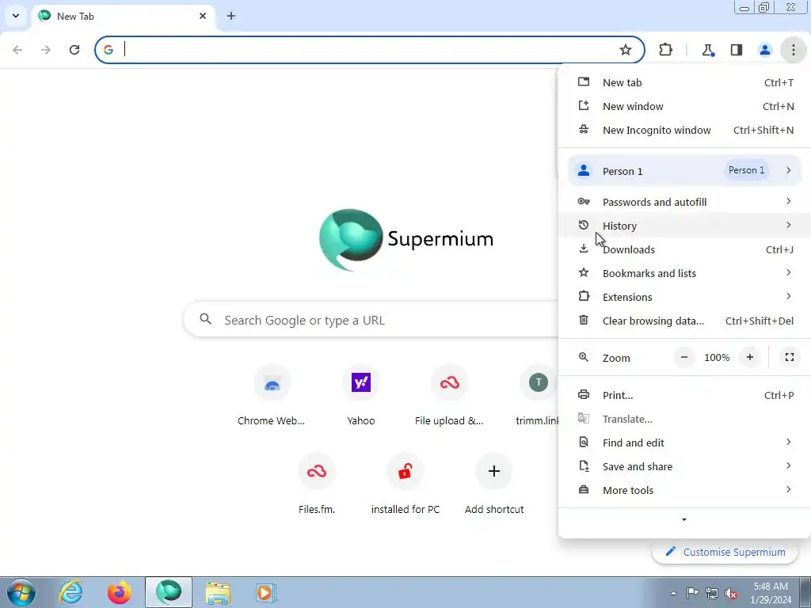Show more menu items with bottom arrow

683,519
